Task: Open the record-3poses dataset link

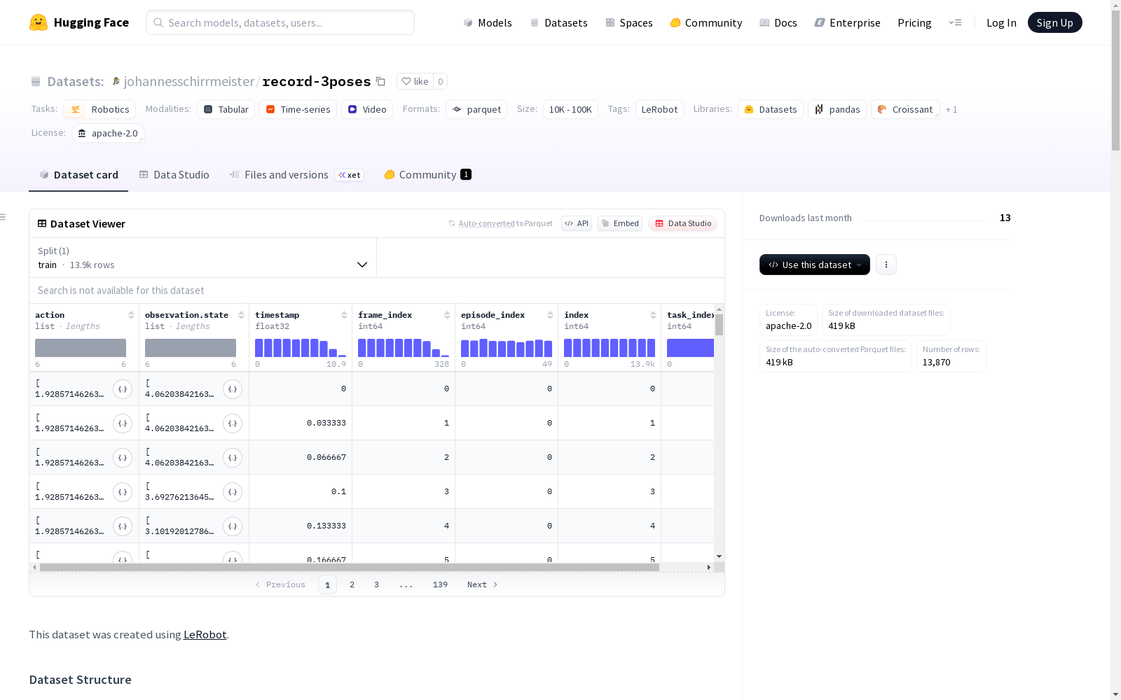Action: 317,81
